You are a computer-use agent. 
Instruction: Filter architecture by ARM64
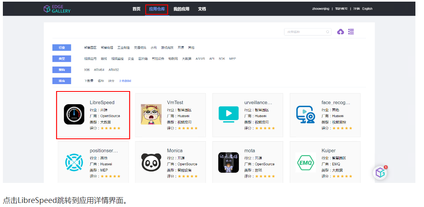point(99,70)
